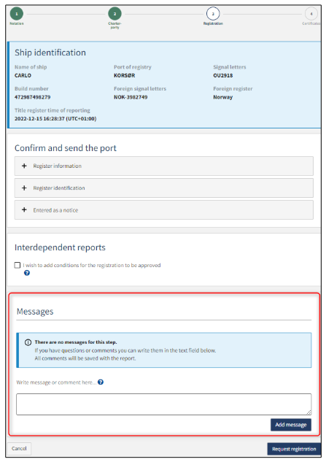The width and height of the screenshot is (326, 462).
Task: Click help icon under interdependent reports checkbox
Action: click(27, 273)
